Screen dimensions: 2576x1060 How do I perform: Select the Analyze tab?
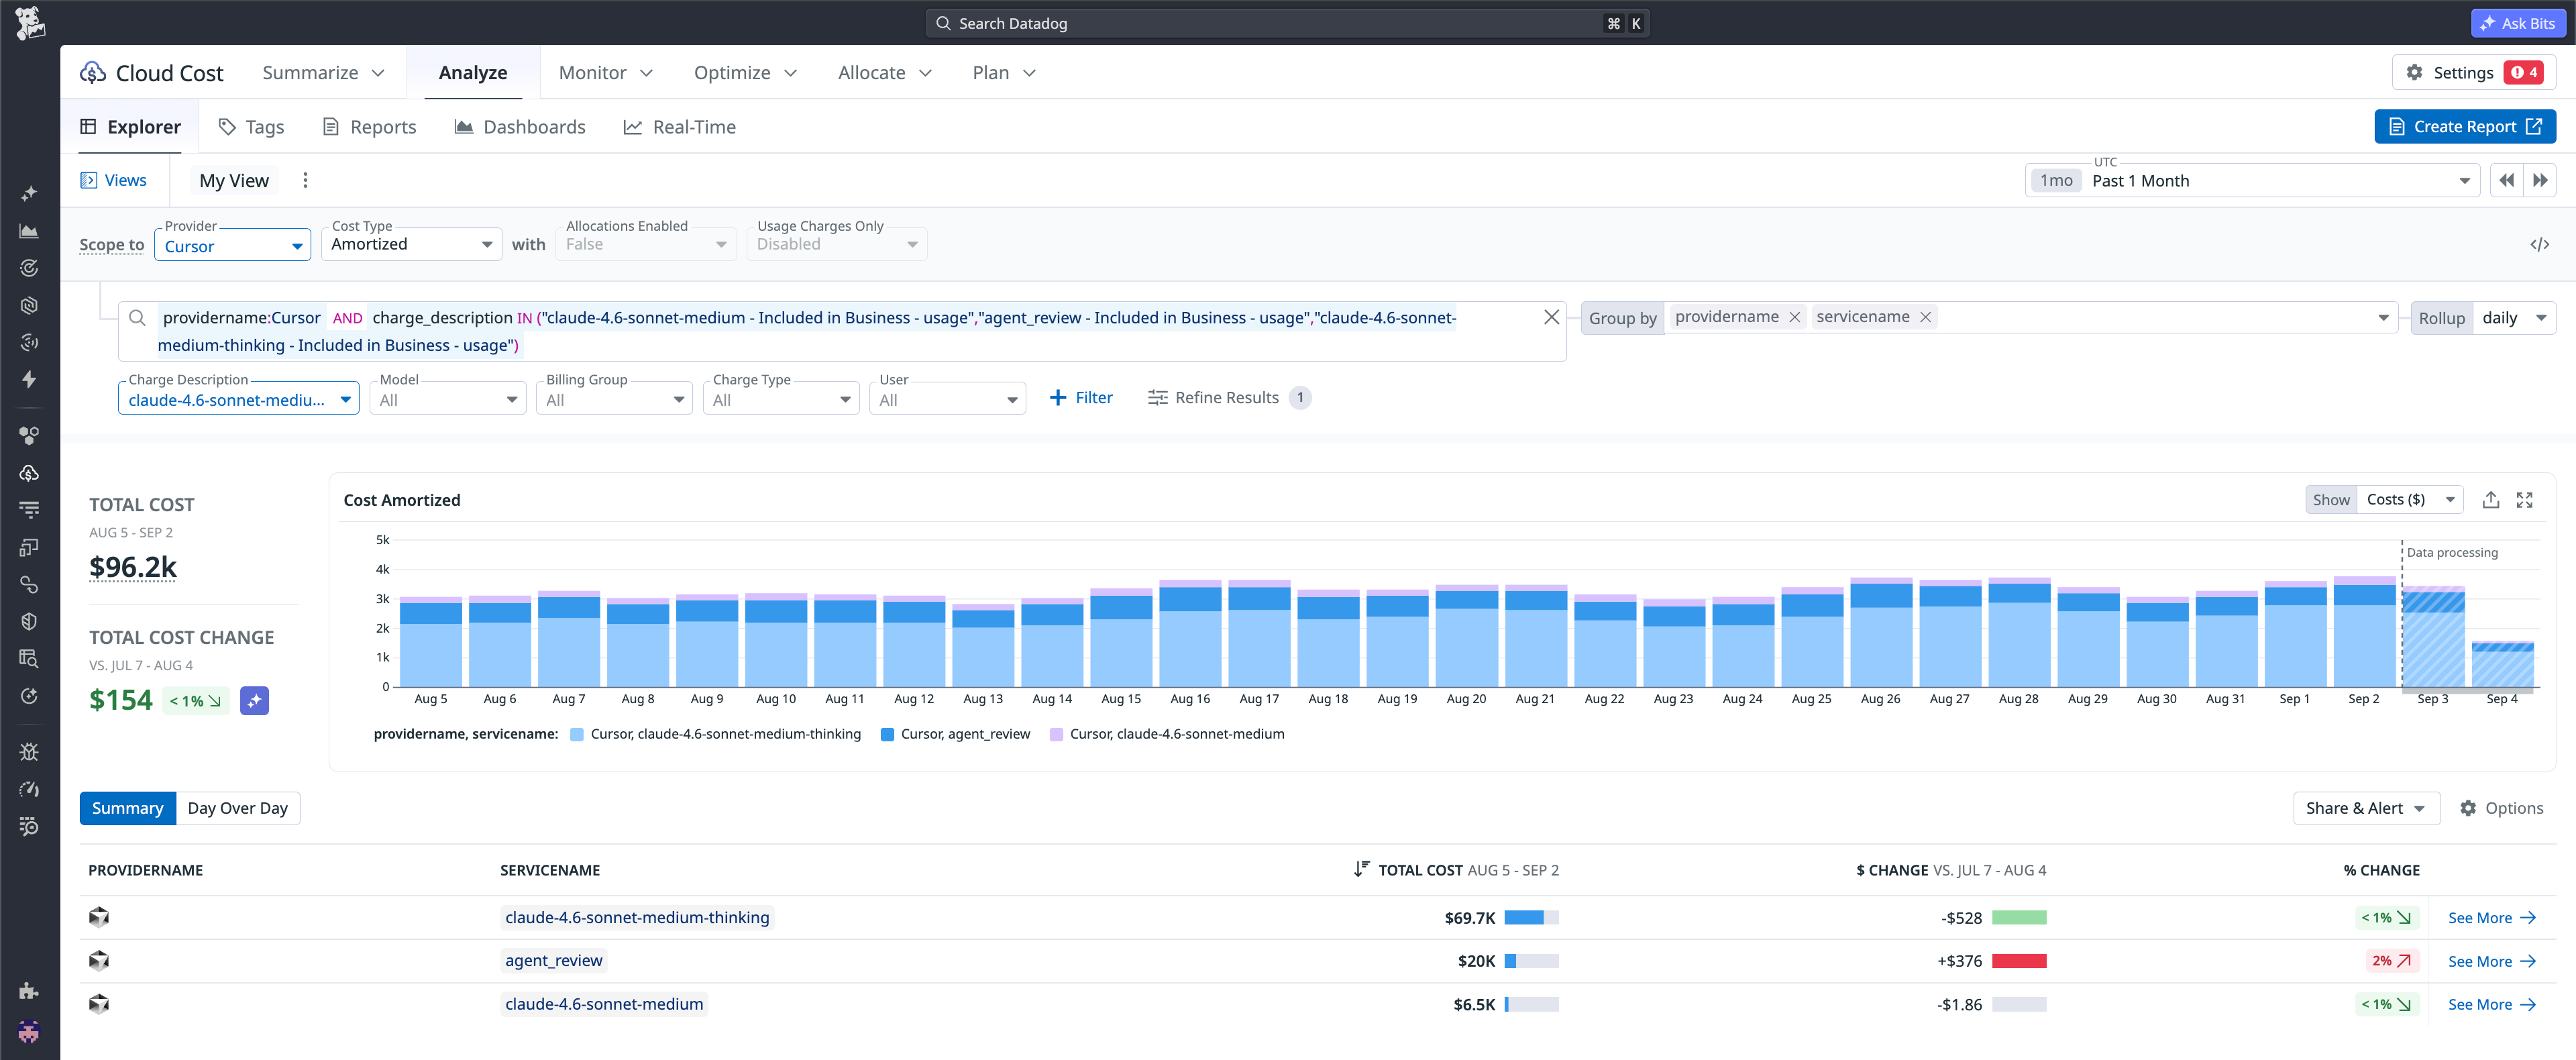pos(473,72)
